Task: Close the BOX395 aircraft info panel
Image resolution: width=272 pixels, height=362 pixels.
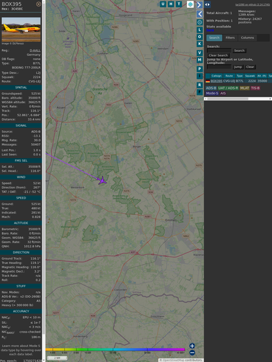Action: (39, 4)
